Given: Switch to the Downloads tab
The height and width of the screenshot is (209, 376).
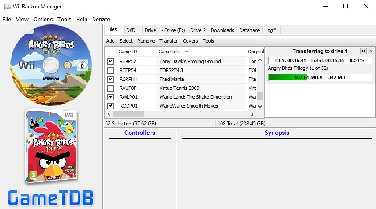Looking at the screenshot, I should [x=223, y=30].
